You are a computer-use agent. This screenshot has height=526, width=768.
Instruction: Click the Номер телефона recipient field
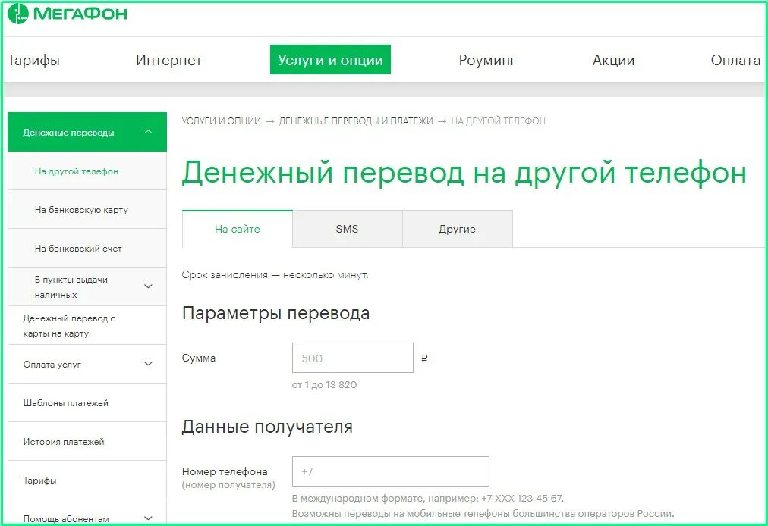point(390,471)
